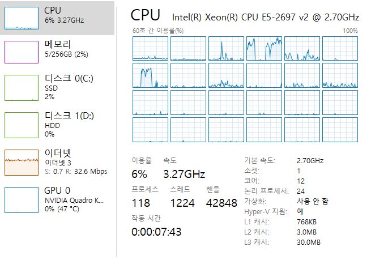Click the Intel Xeon E5-2697 processor name text
This screenshot has height=264, width=371.
266,17
